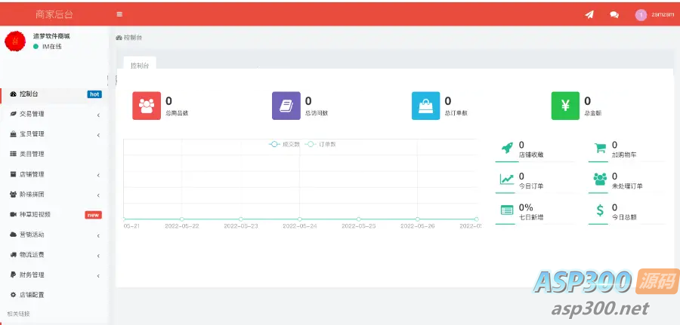Toggle the 订单数 series in chart legend

pos(320,144)
